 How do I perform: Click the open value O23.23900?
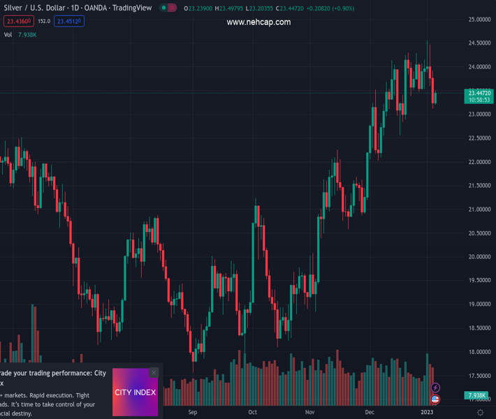(198, 8)
